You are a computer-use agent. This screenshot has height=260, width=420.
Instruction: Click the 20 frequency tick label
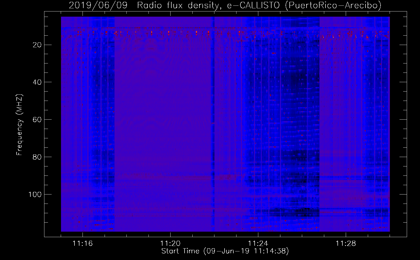pyautogui.click(x=37, y=45)
